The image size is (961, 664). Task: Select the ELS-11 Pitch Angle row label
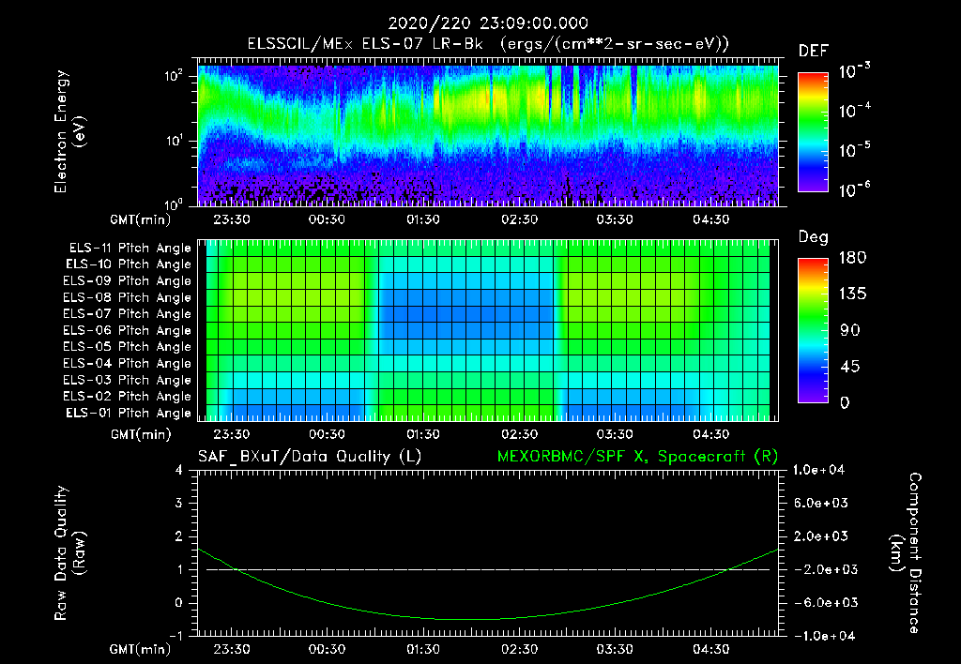point(130,249)
